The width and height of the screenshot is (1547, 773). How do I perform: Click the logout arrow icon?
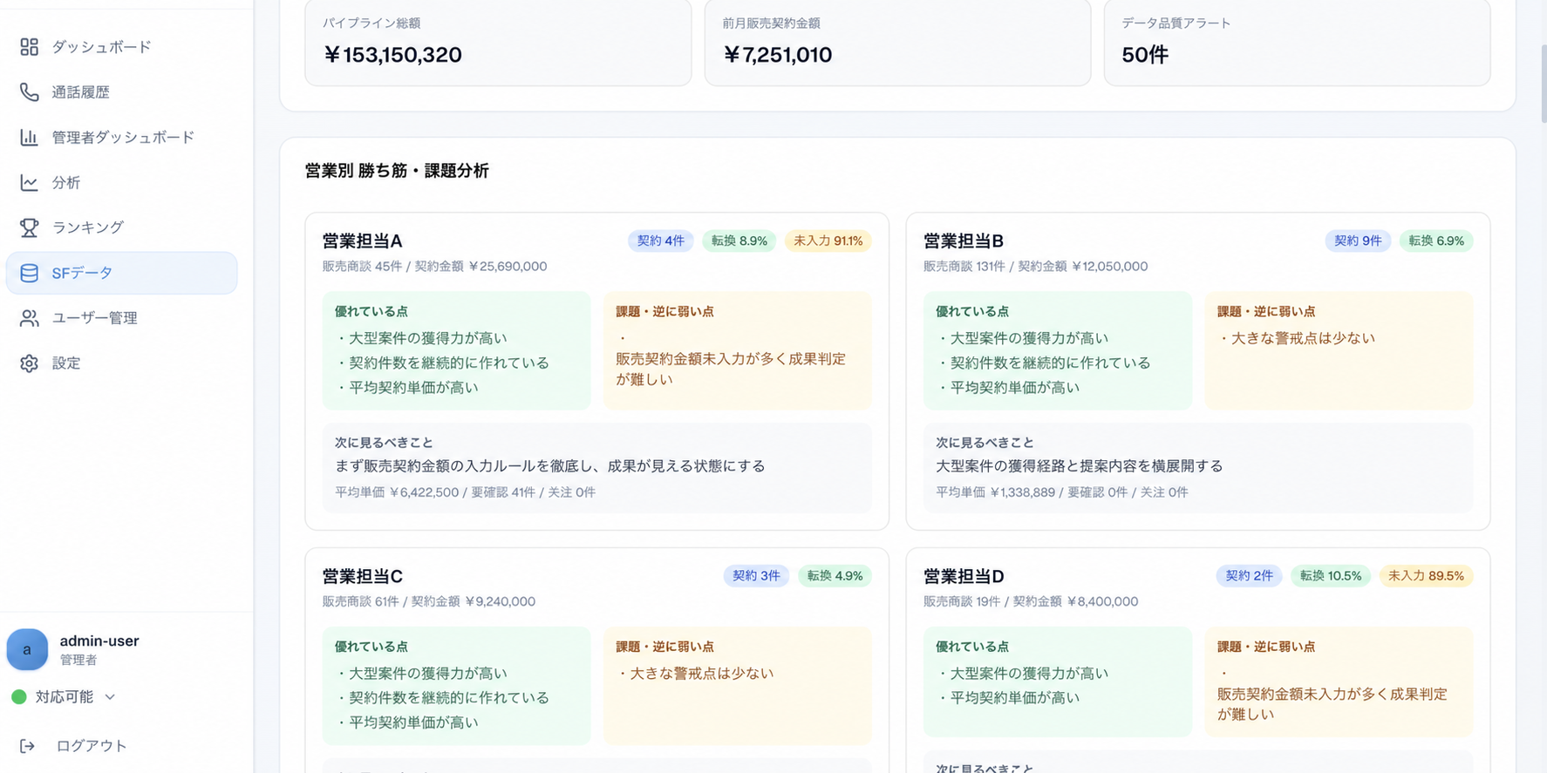click(27, 746)
